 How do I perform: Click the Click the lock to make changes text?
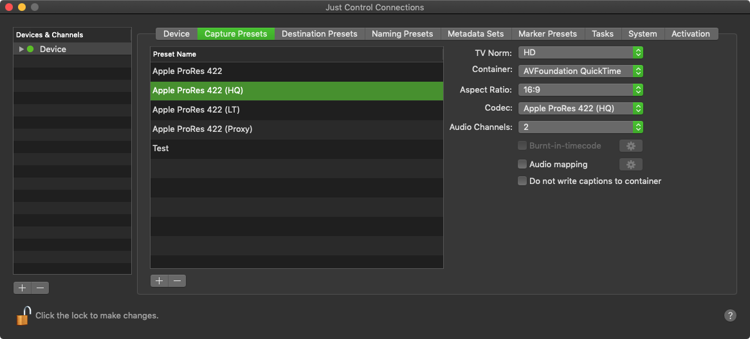click(x=97, y=316)
